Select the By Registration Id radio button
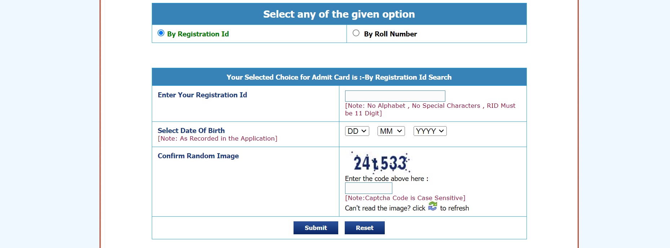The width and height of the screenshot is (670, 248). pos(161,33)
